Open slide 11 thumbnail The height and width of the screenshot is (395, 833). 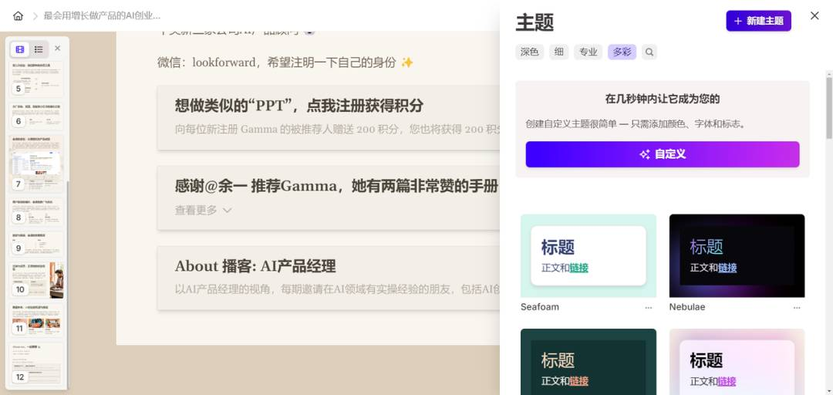[37, 319]
